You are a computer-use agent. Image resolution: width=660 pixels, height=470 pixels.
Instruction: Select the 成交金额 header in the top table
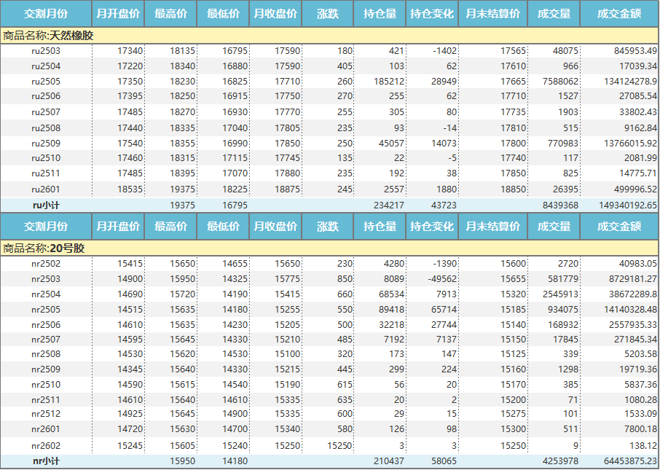[x=619, y=14]
